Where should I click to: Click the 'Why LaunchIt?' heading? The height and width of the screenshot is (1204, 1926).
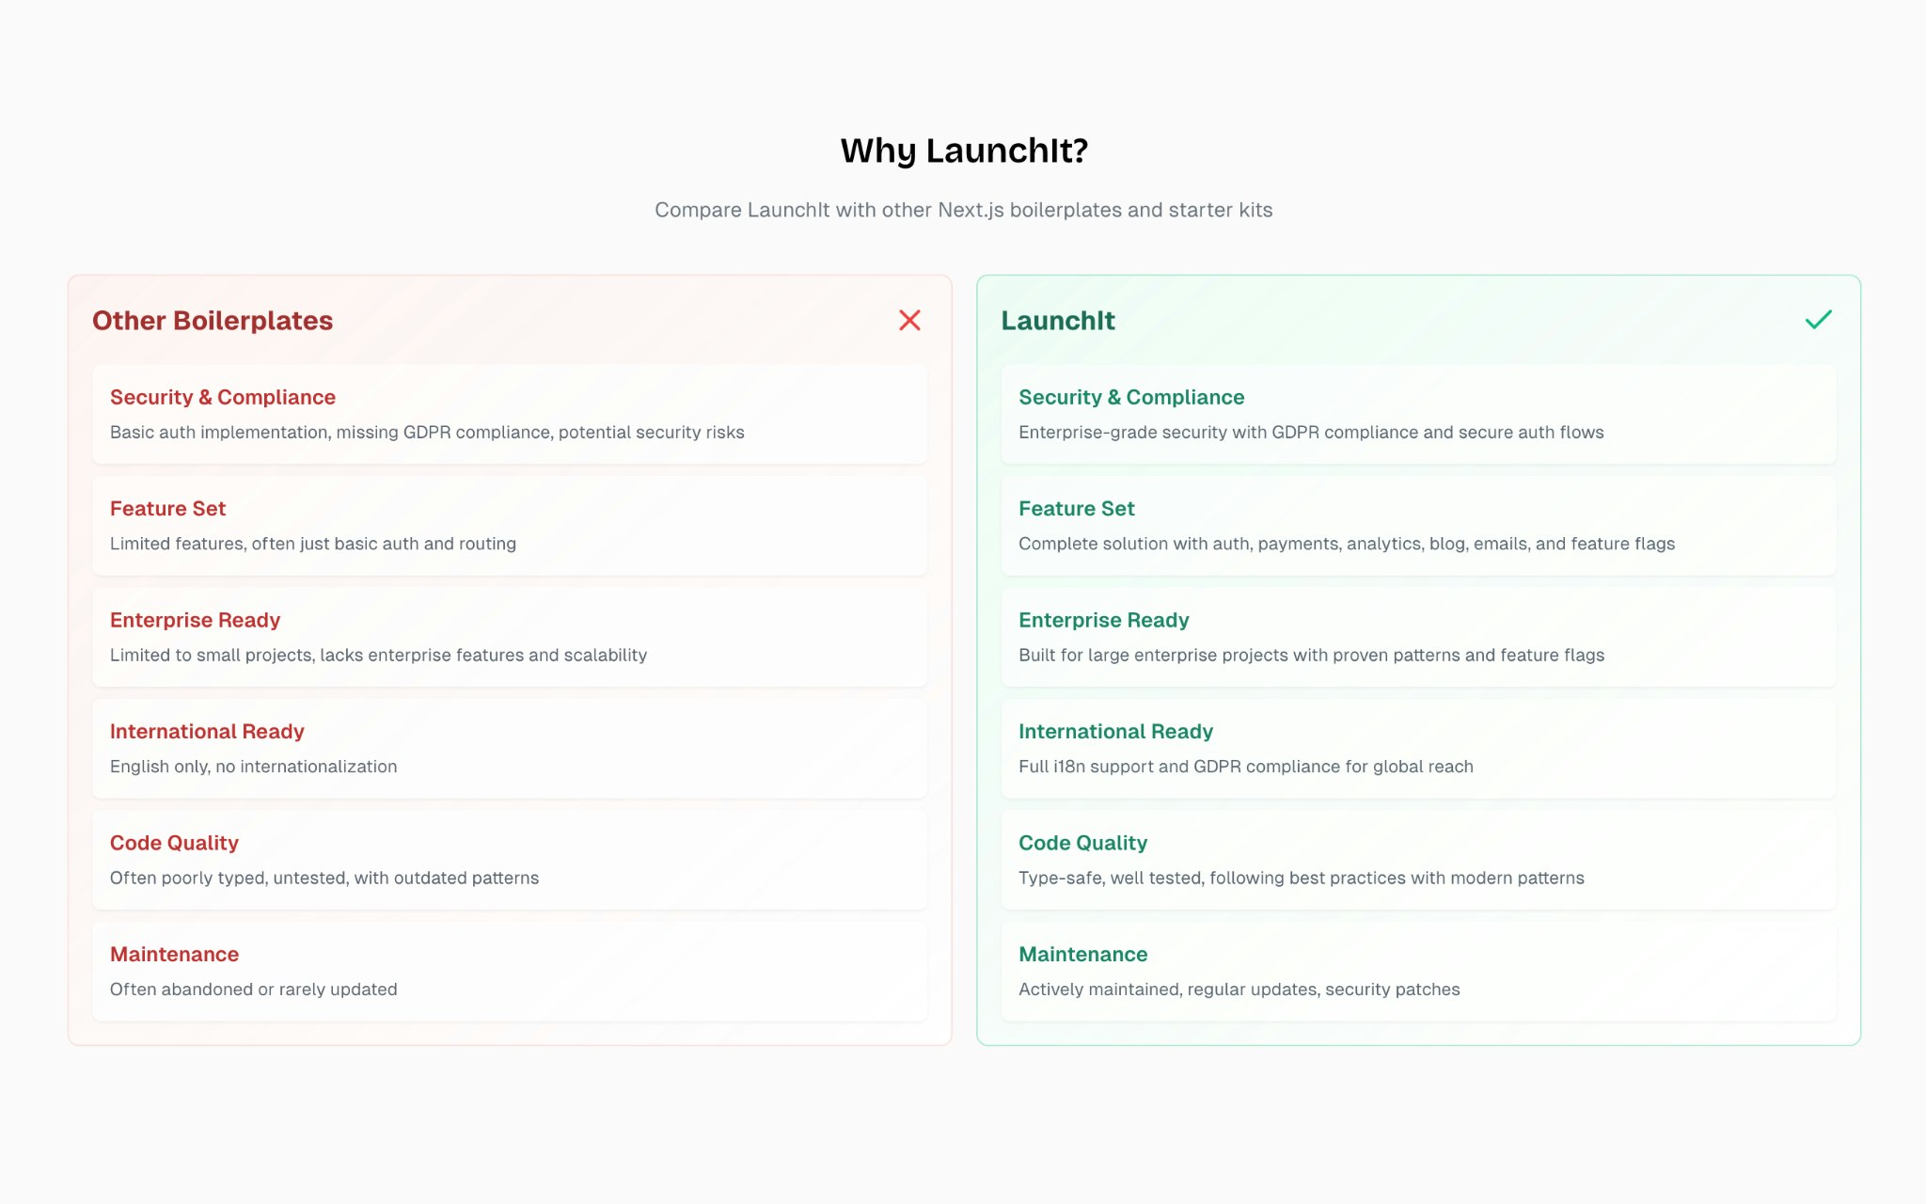tap(964, 150)
